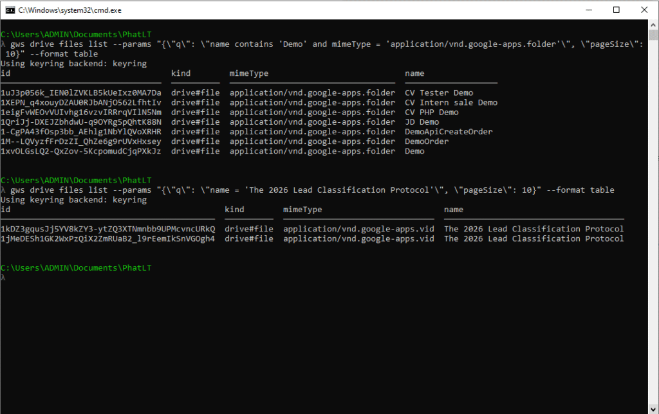The height and width of the screenshot is (414, 659).
Task: Click the 'CV PHP Demo' folder name
Action: pos(431,113)
